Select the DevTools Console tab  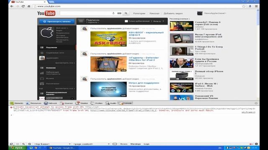126,103
